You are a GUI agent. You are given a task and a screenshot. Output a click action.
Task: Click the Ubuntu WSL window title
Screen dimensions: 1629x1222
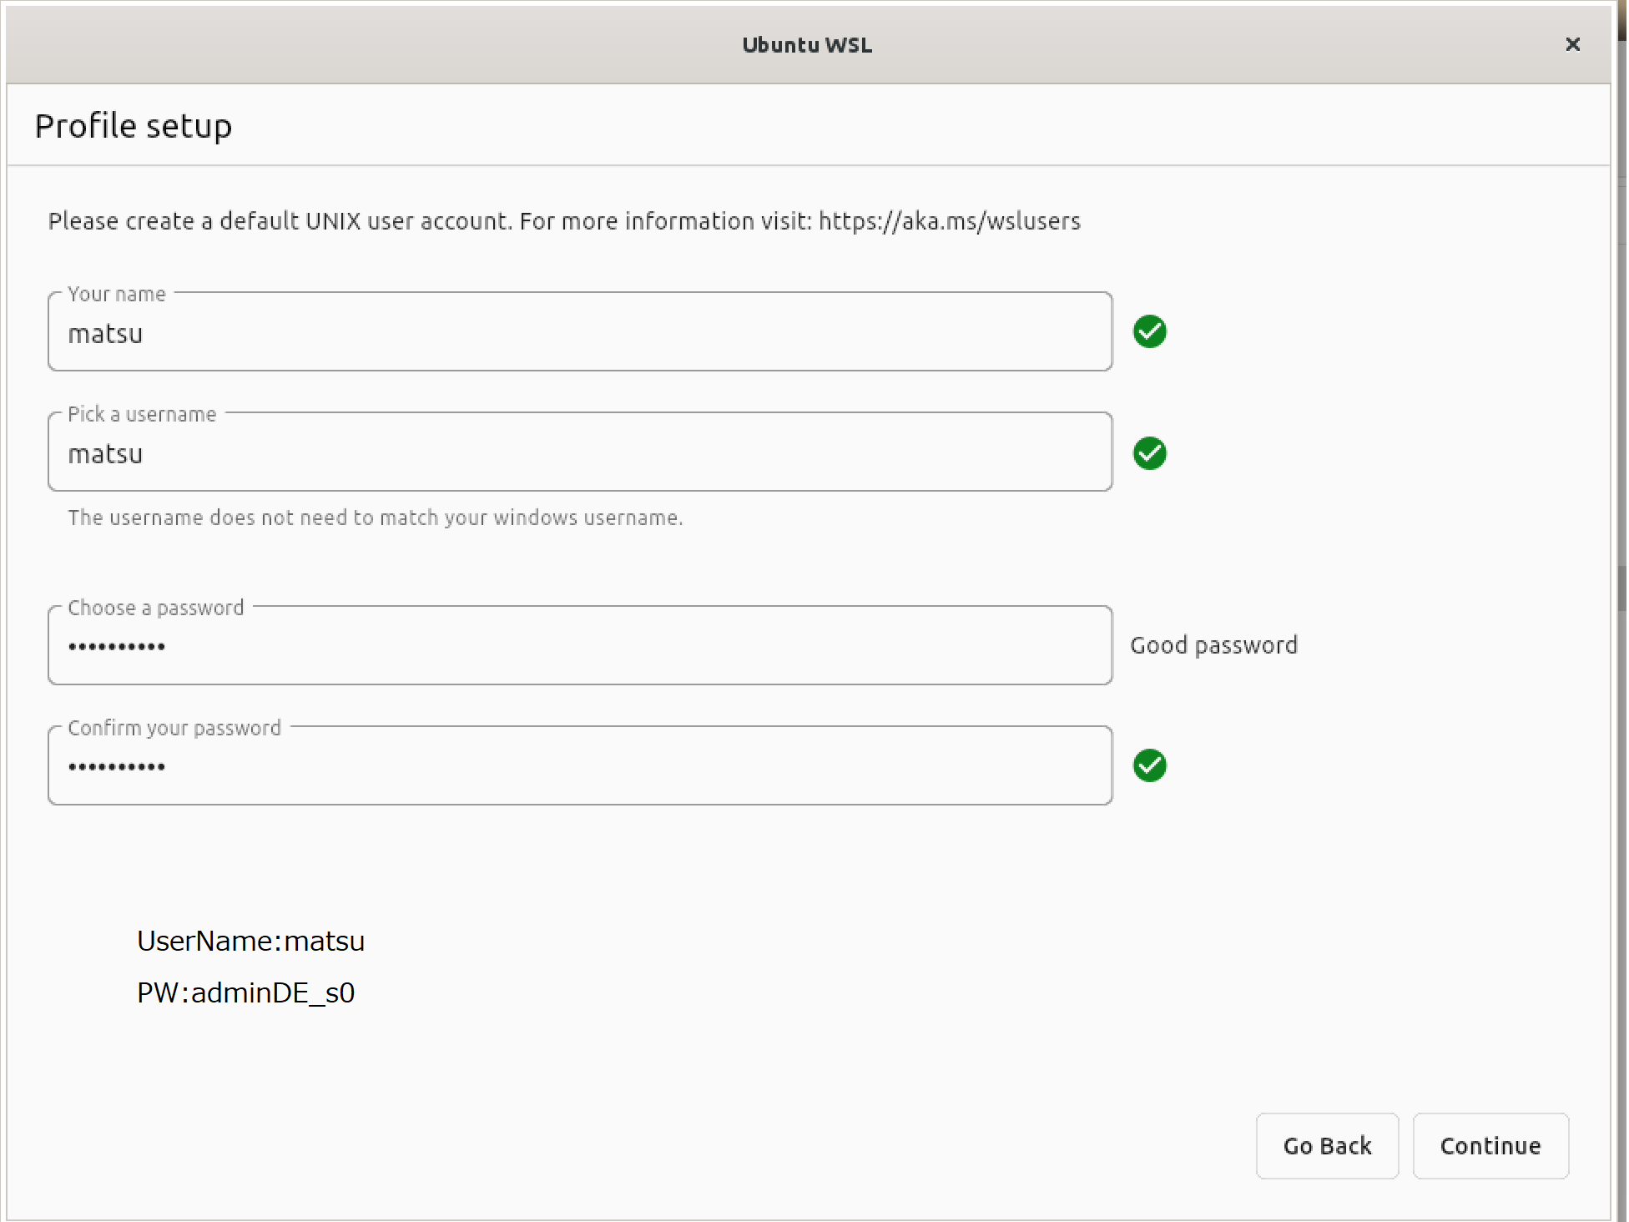[x=807, y=45]
